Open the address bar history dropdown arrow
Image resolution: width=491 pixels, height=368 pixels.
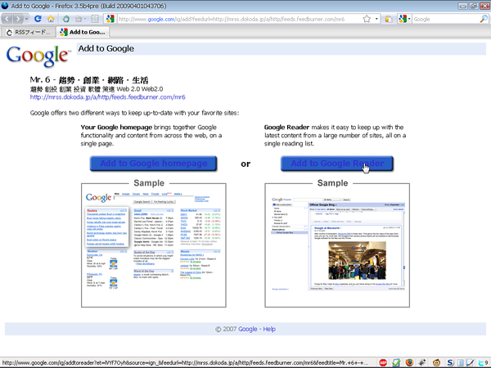coord(376,19)
